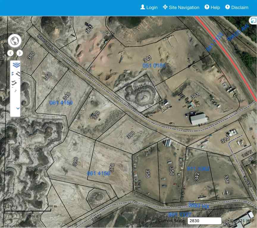The image size is (257, 228).
Task: Click the left arrow navigation control
Action: (x=11, y=53)
